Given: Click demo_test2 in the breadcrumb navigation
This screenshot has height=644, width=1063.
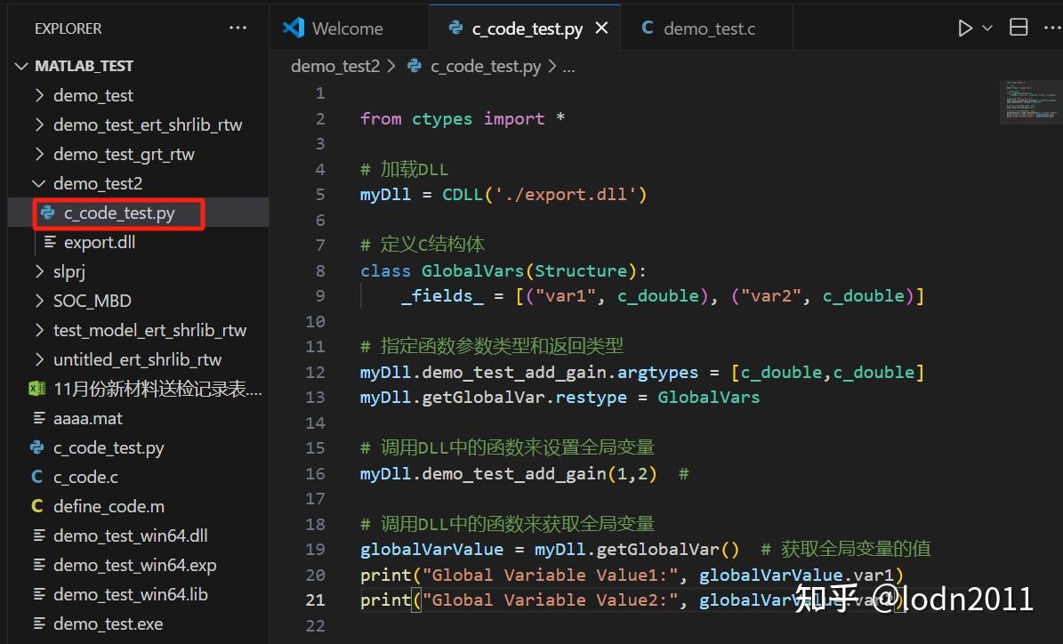Looking at the screenshot, I should tap(335, 65).
